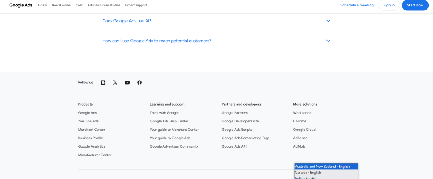Open the Google Partners link
The image size is (433, 179).
coord(235,113)
